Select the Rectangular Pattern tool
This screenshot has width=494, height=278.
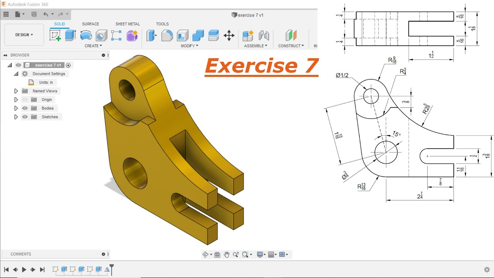tap(116, 36)
